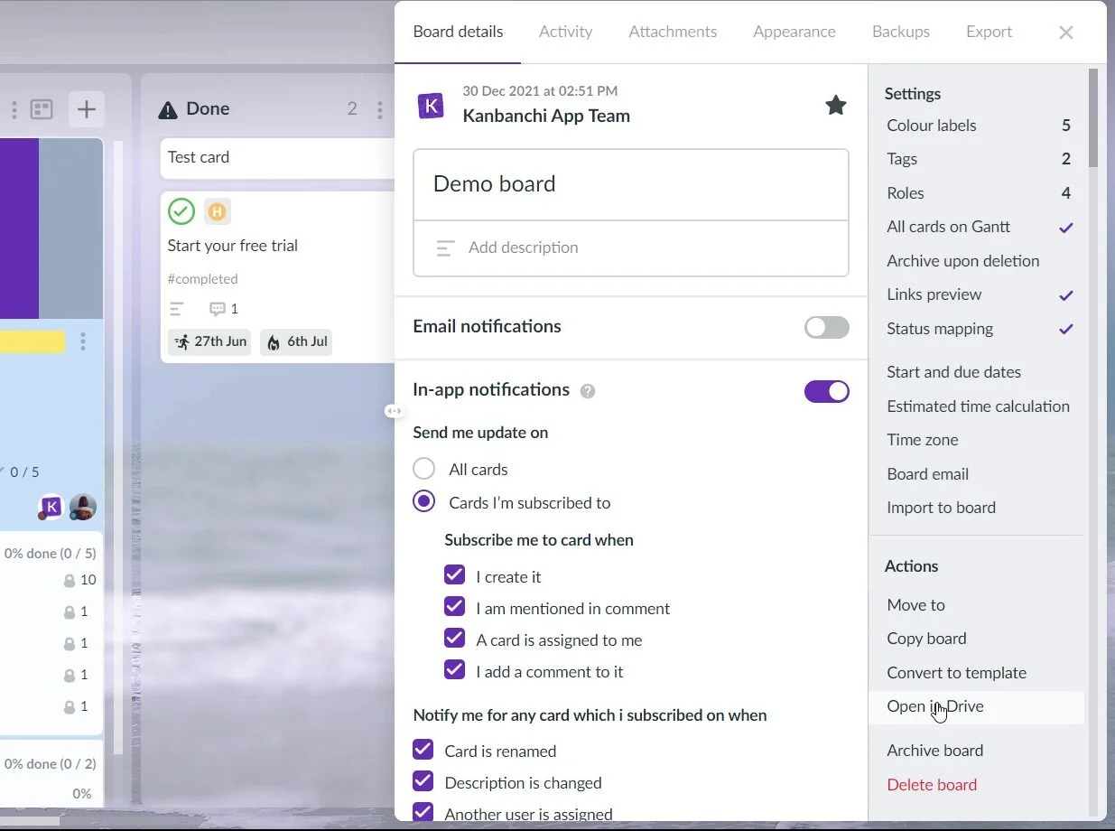
Task: Open the Kanbanchi App Team avatar
Action: (x=431, y=106)
